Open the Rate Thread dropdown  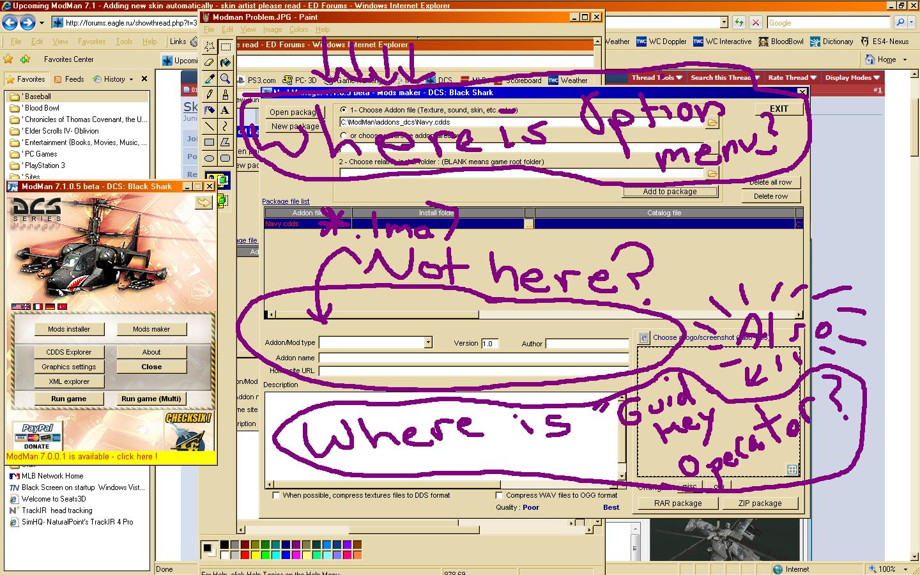pos(792,77)
